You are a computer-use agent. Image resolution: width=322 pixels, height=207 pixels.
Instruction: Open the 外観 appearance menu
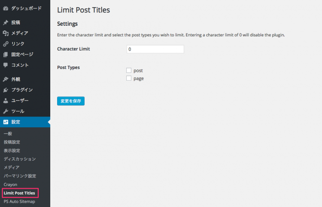pyautogui.click(x=16, y=79)
